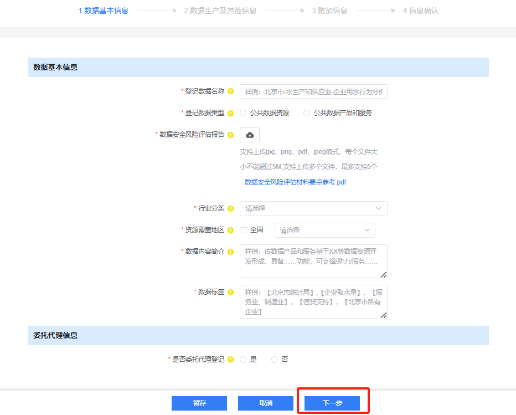Screen dimensions: 516x415
Task: Choose 否 for entrusted agent registration
Action: click(275, 360)
